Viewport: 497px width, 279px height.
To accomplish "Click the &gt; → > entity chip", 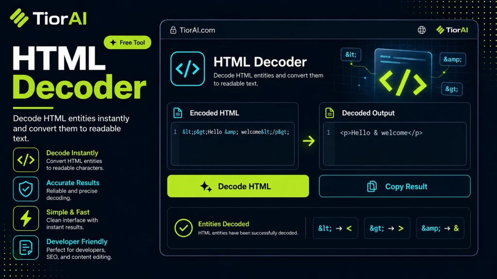I will pos(387,228).
